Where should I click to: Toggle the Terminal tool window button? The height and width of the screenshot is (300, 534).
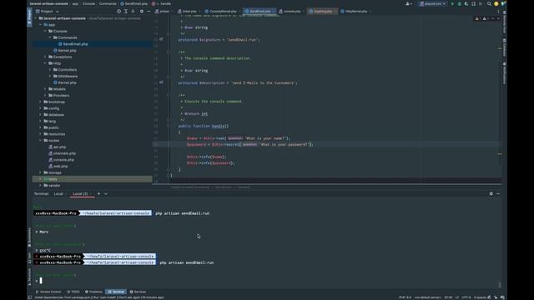click(116, 292)
